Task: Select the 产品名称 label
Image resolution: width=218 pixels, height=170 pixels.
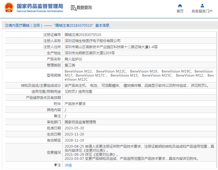Action: click(x=54, y=59)
